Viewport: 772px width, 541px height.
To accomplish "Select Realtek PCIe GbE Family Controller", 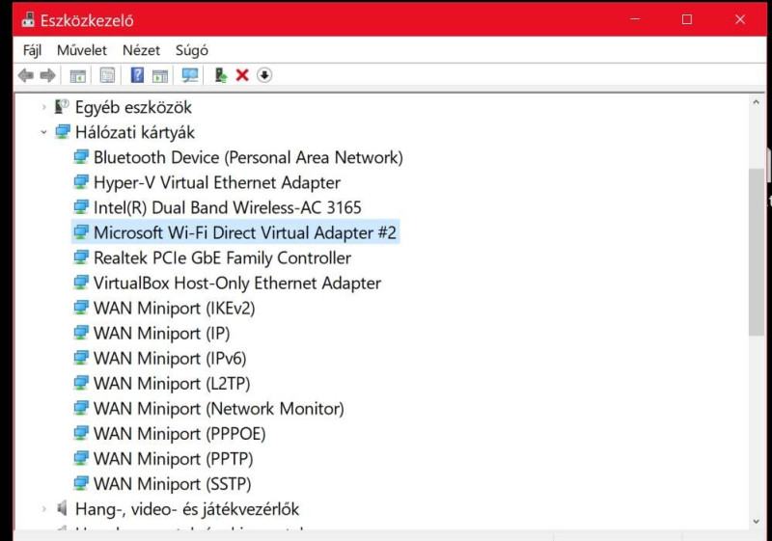I will click(223, 257).
